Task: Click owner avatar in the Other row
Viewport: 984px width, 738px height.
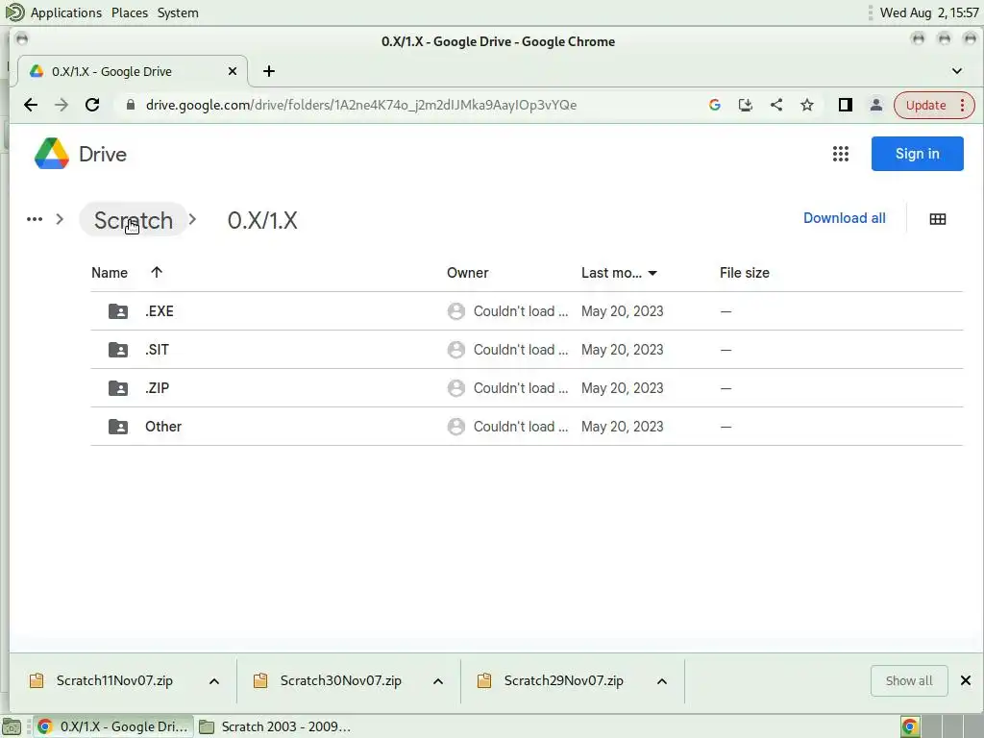Action: (456, 427)
